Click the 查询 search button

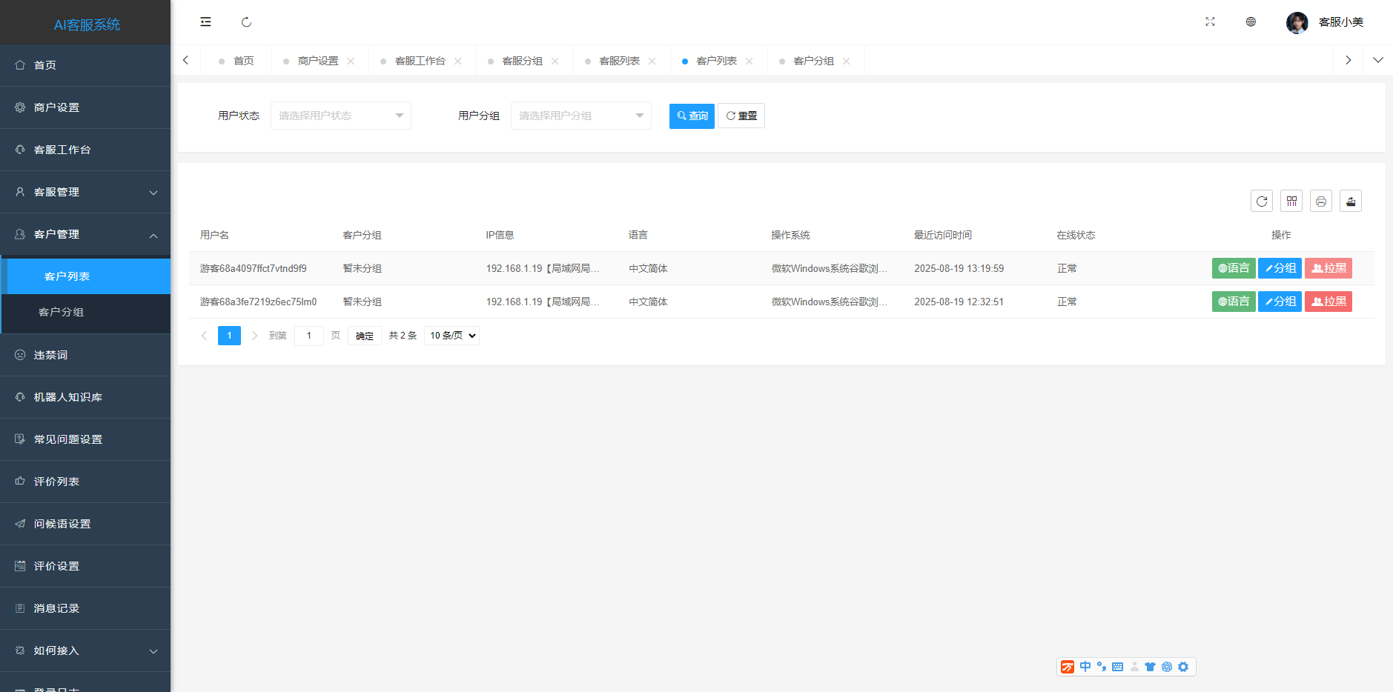691,116
